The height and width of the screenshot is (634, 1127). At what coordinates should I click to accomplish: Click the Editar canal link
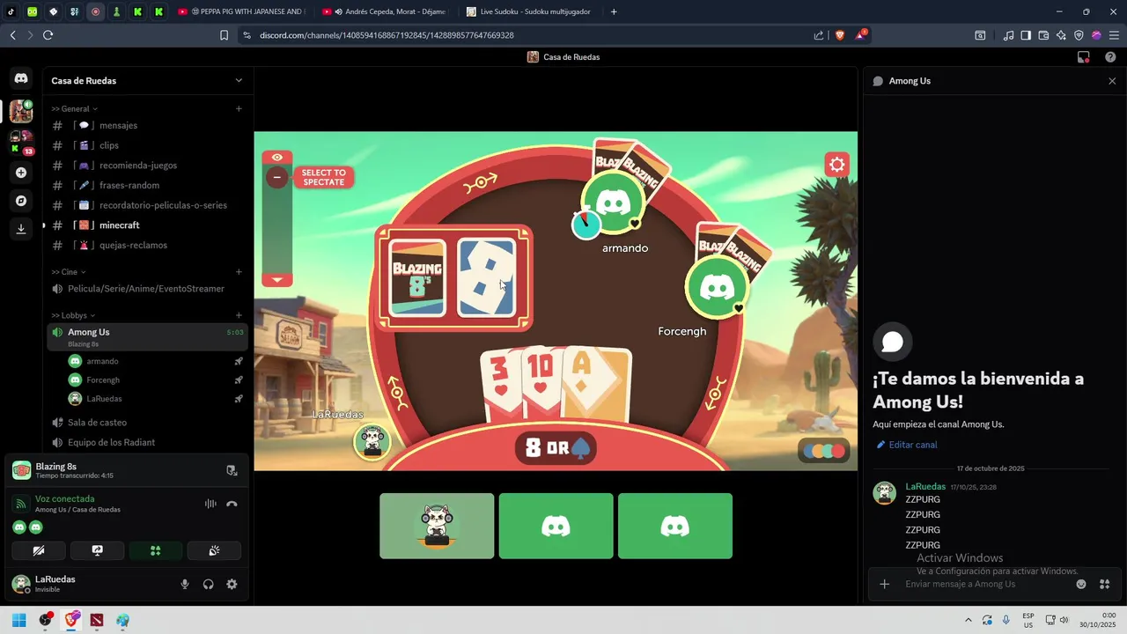(x=913, y=445)
